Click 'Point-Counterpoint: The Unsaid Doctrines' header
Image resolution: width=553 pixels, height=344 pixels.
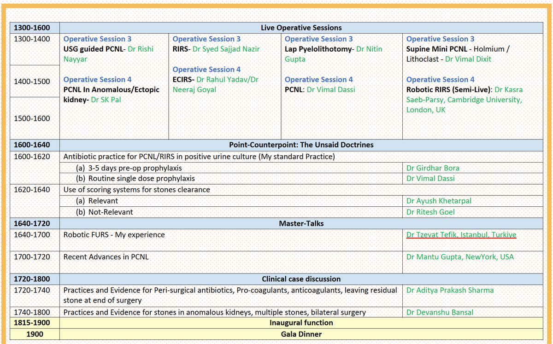[x=301, y=145]
